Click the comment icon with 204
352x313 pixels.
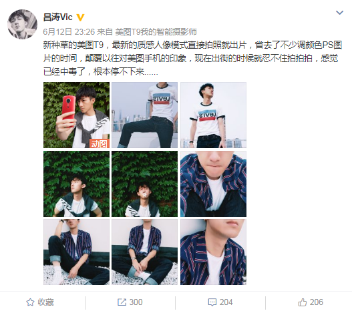pyautogui.click(x=212, y=302)
